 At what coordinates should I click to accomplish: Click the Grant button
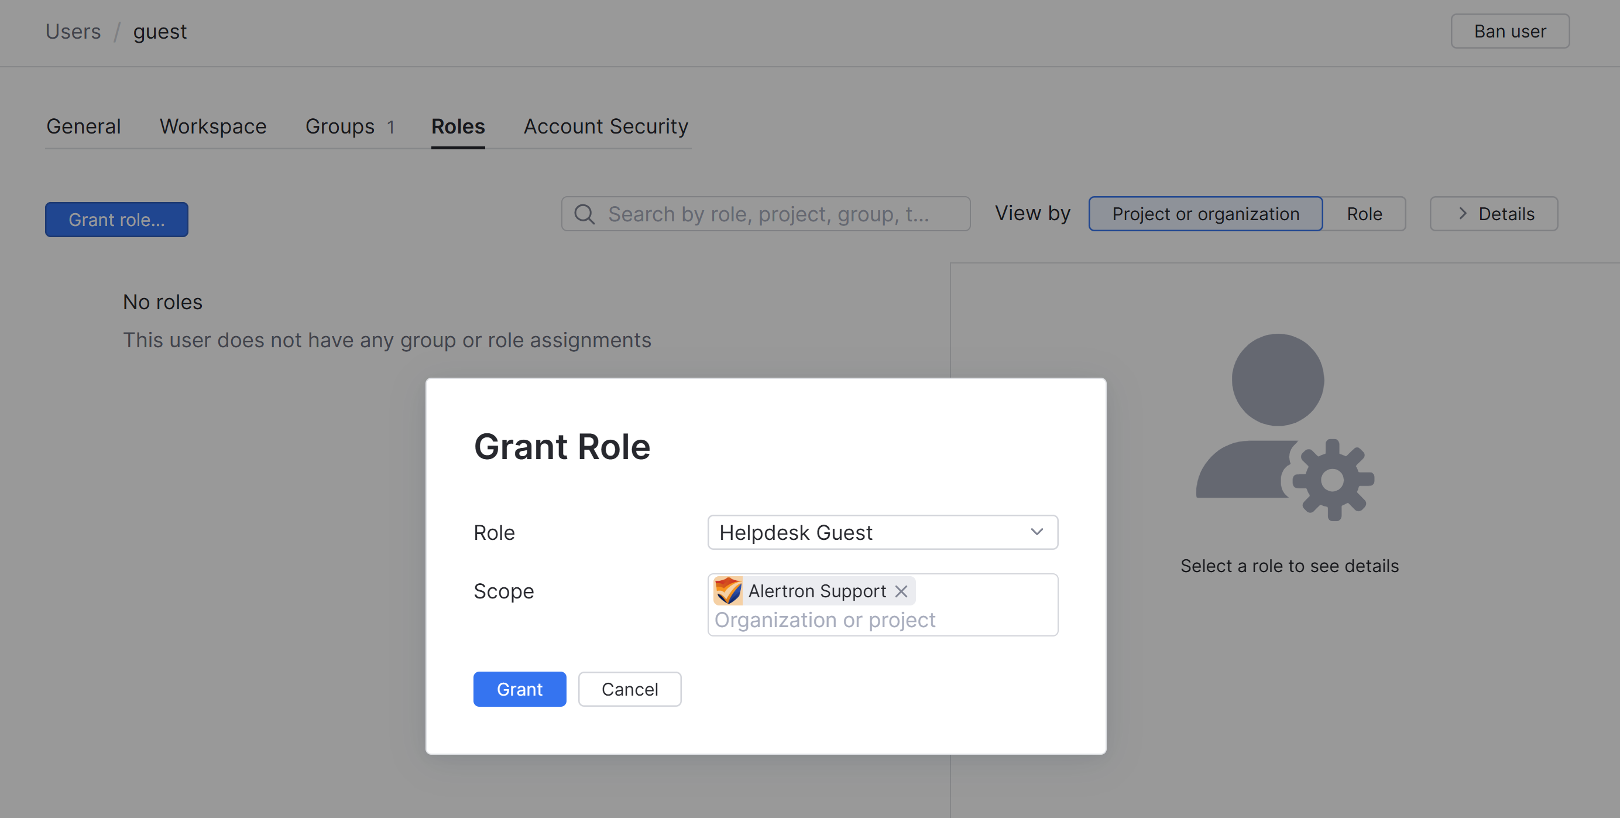[x=520, y=689]
